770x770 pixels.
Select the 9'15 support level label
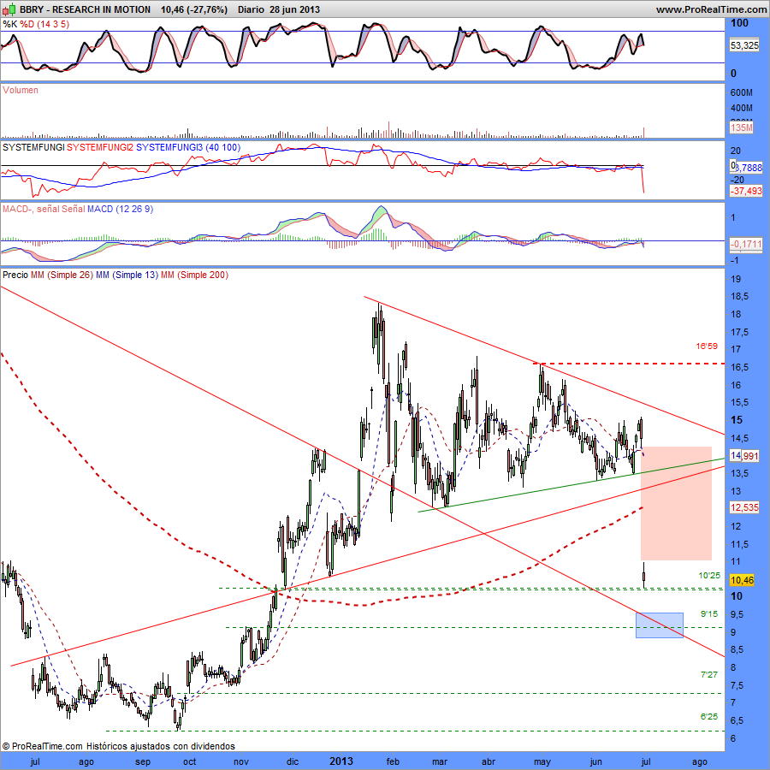click(x=709, y=613)
